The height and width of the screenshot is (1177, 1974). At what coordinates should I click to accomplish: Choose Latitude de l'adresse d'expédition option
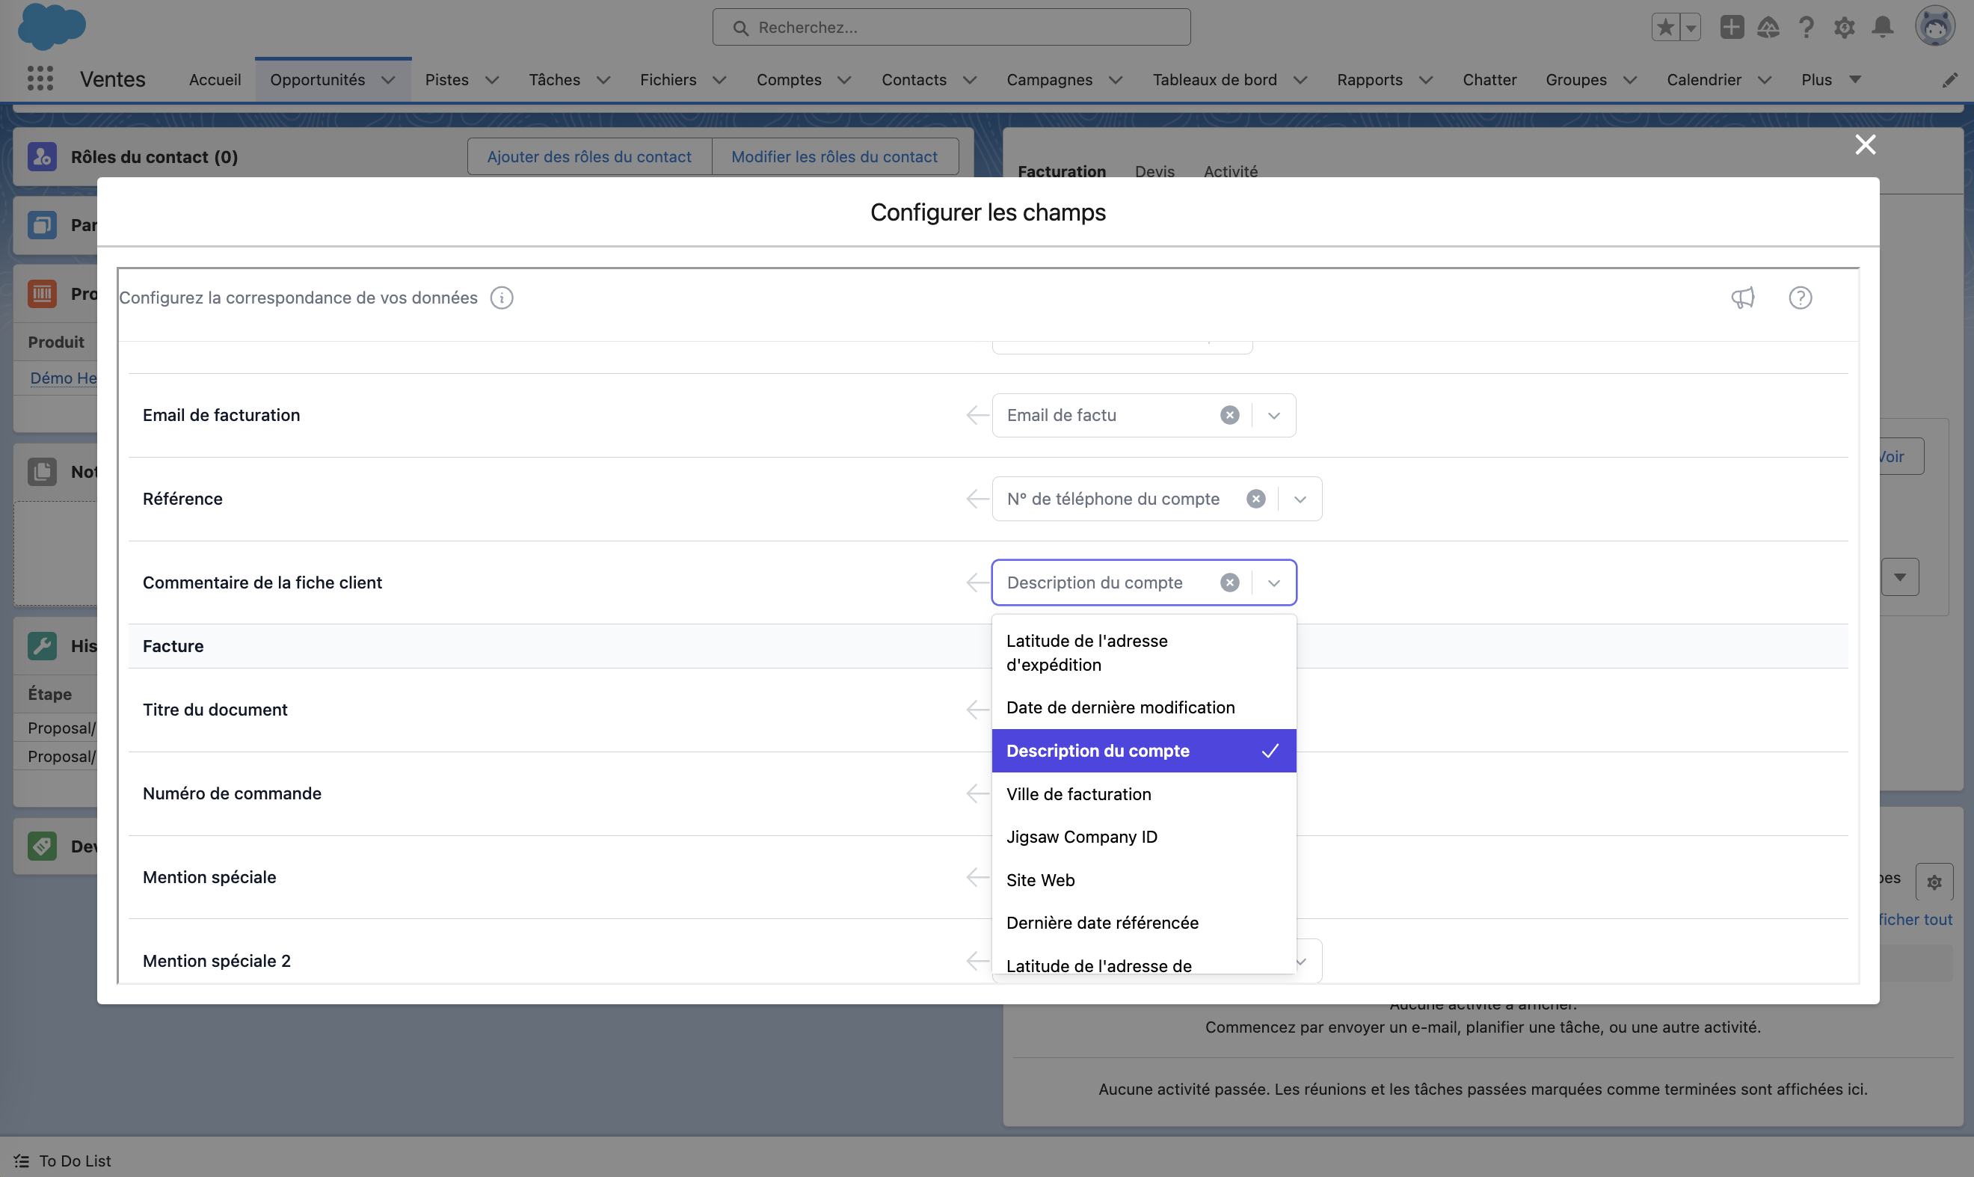[1143, 653]
